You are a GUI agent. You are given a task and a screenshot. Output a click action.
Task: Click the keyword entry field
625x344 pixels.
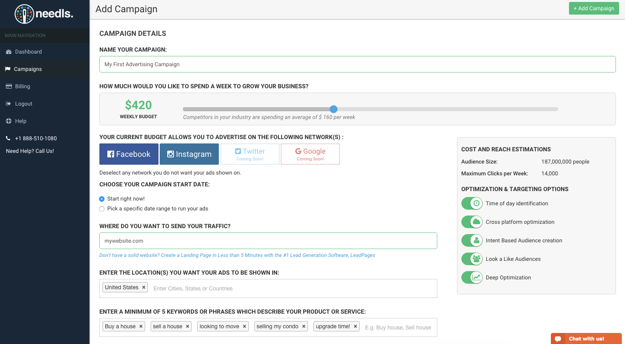click(399, 327)
